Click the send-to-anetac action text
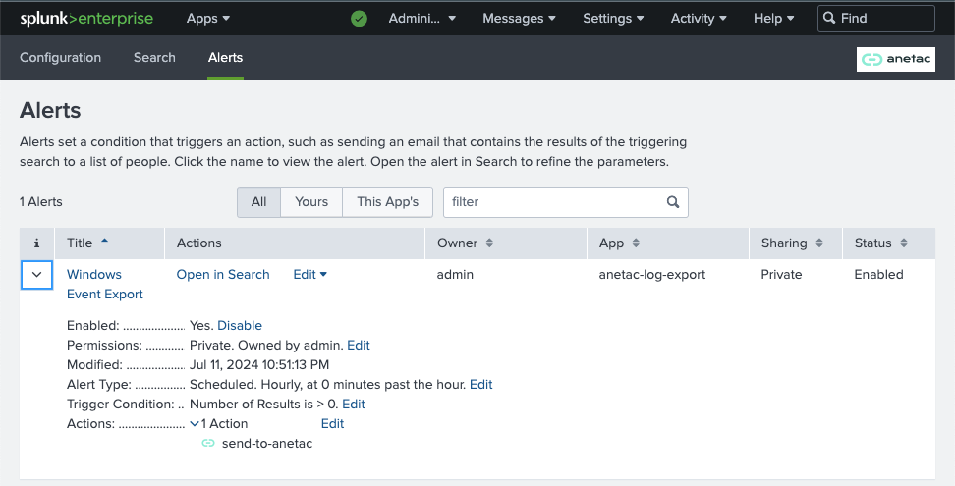 [267, 444]
